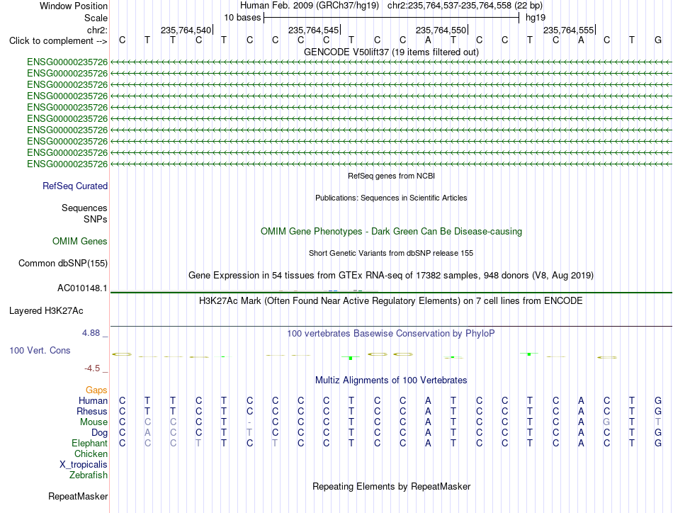Click the Layered H3K27Ac track label

tap(46, 311)
